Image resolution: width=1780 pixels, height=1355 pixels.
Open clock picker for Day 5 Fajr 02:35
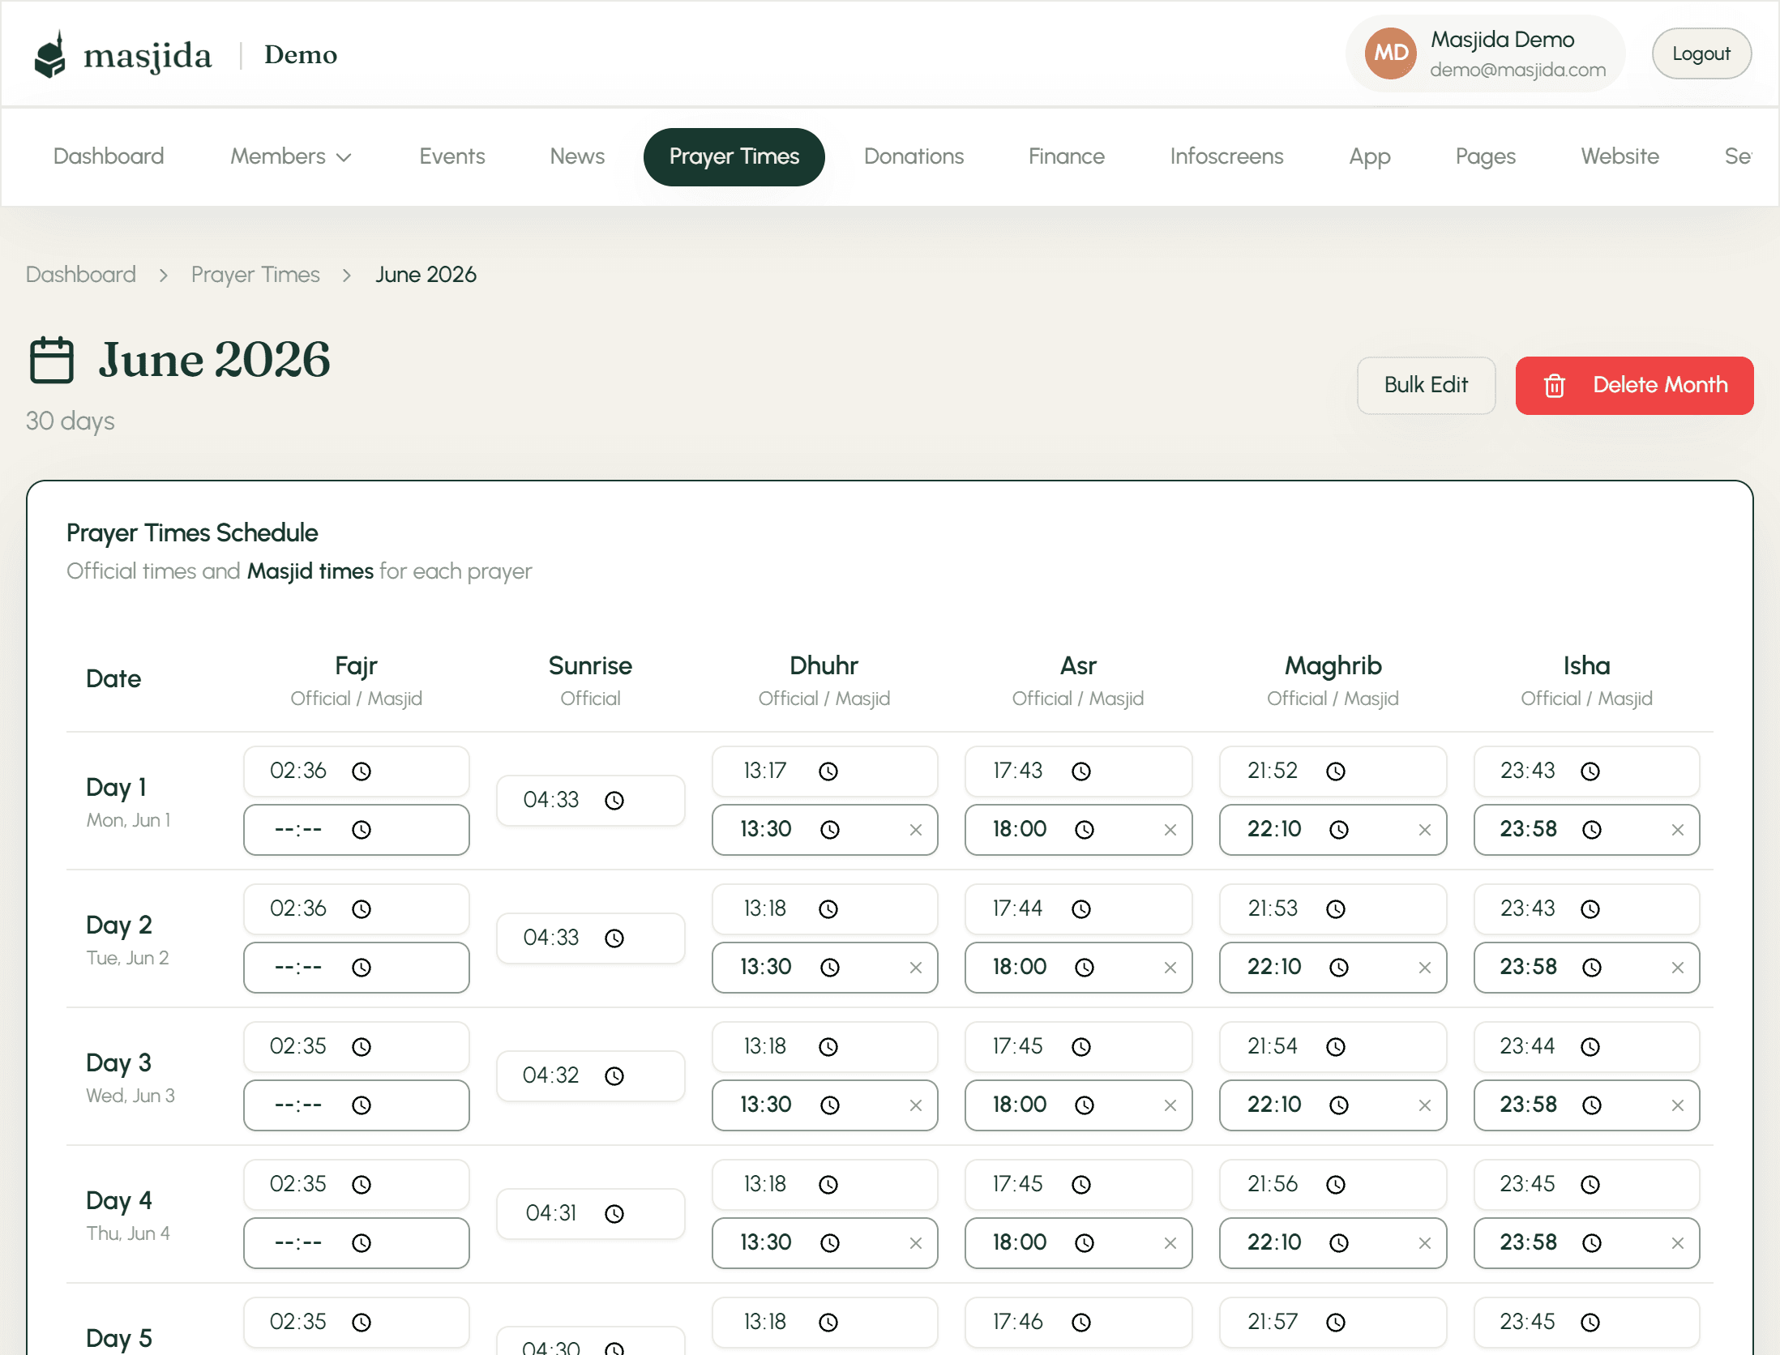point(362,1322)
